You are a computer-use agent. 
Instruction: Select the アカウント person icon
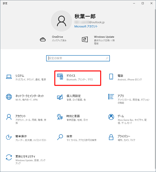[x=9, y=117]
